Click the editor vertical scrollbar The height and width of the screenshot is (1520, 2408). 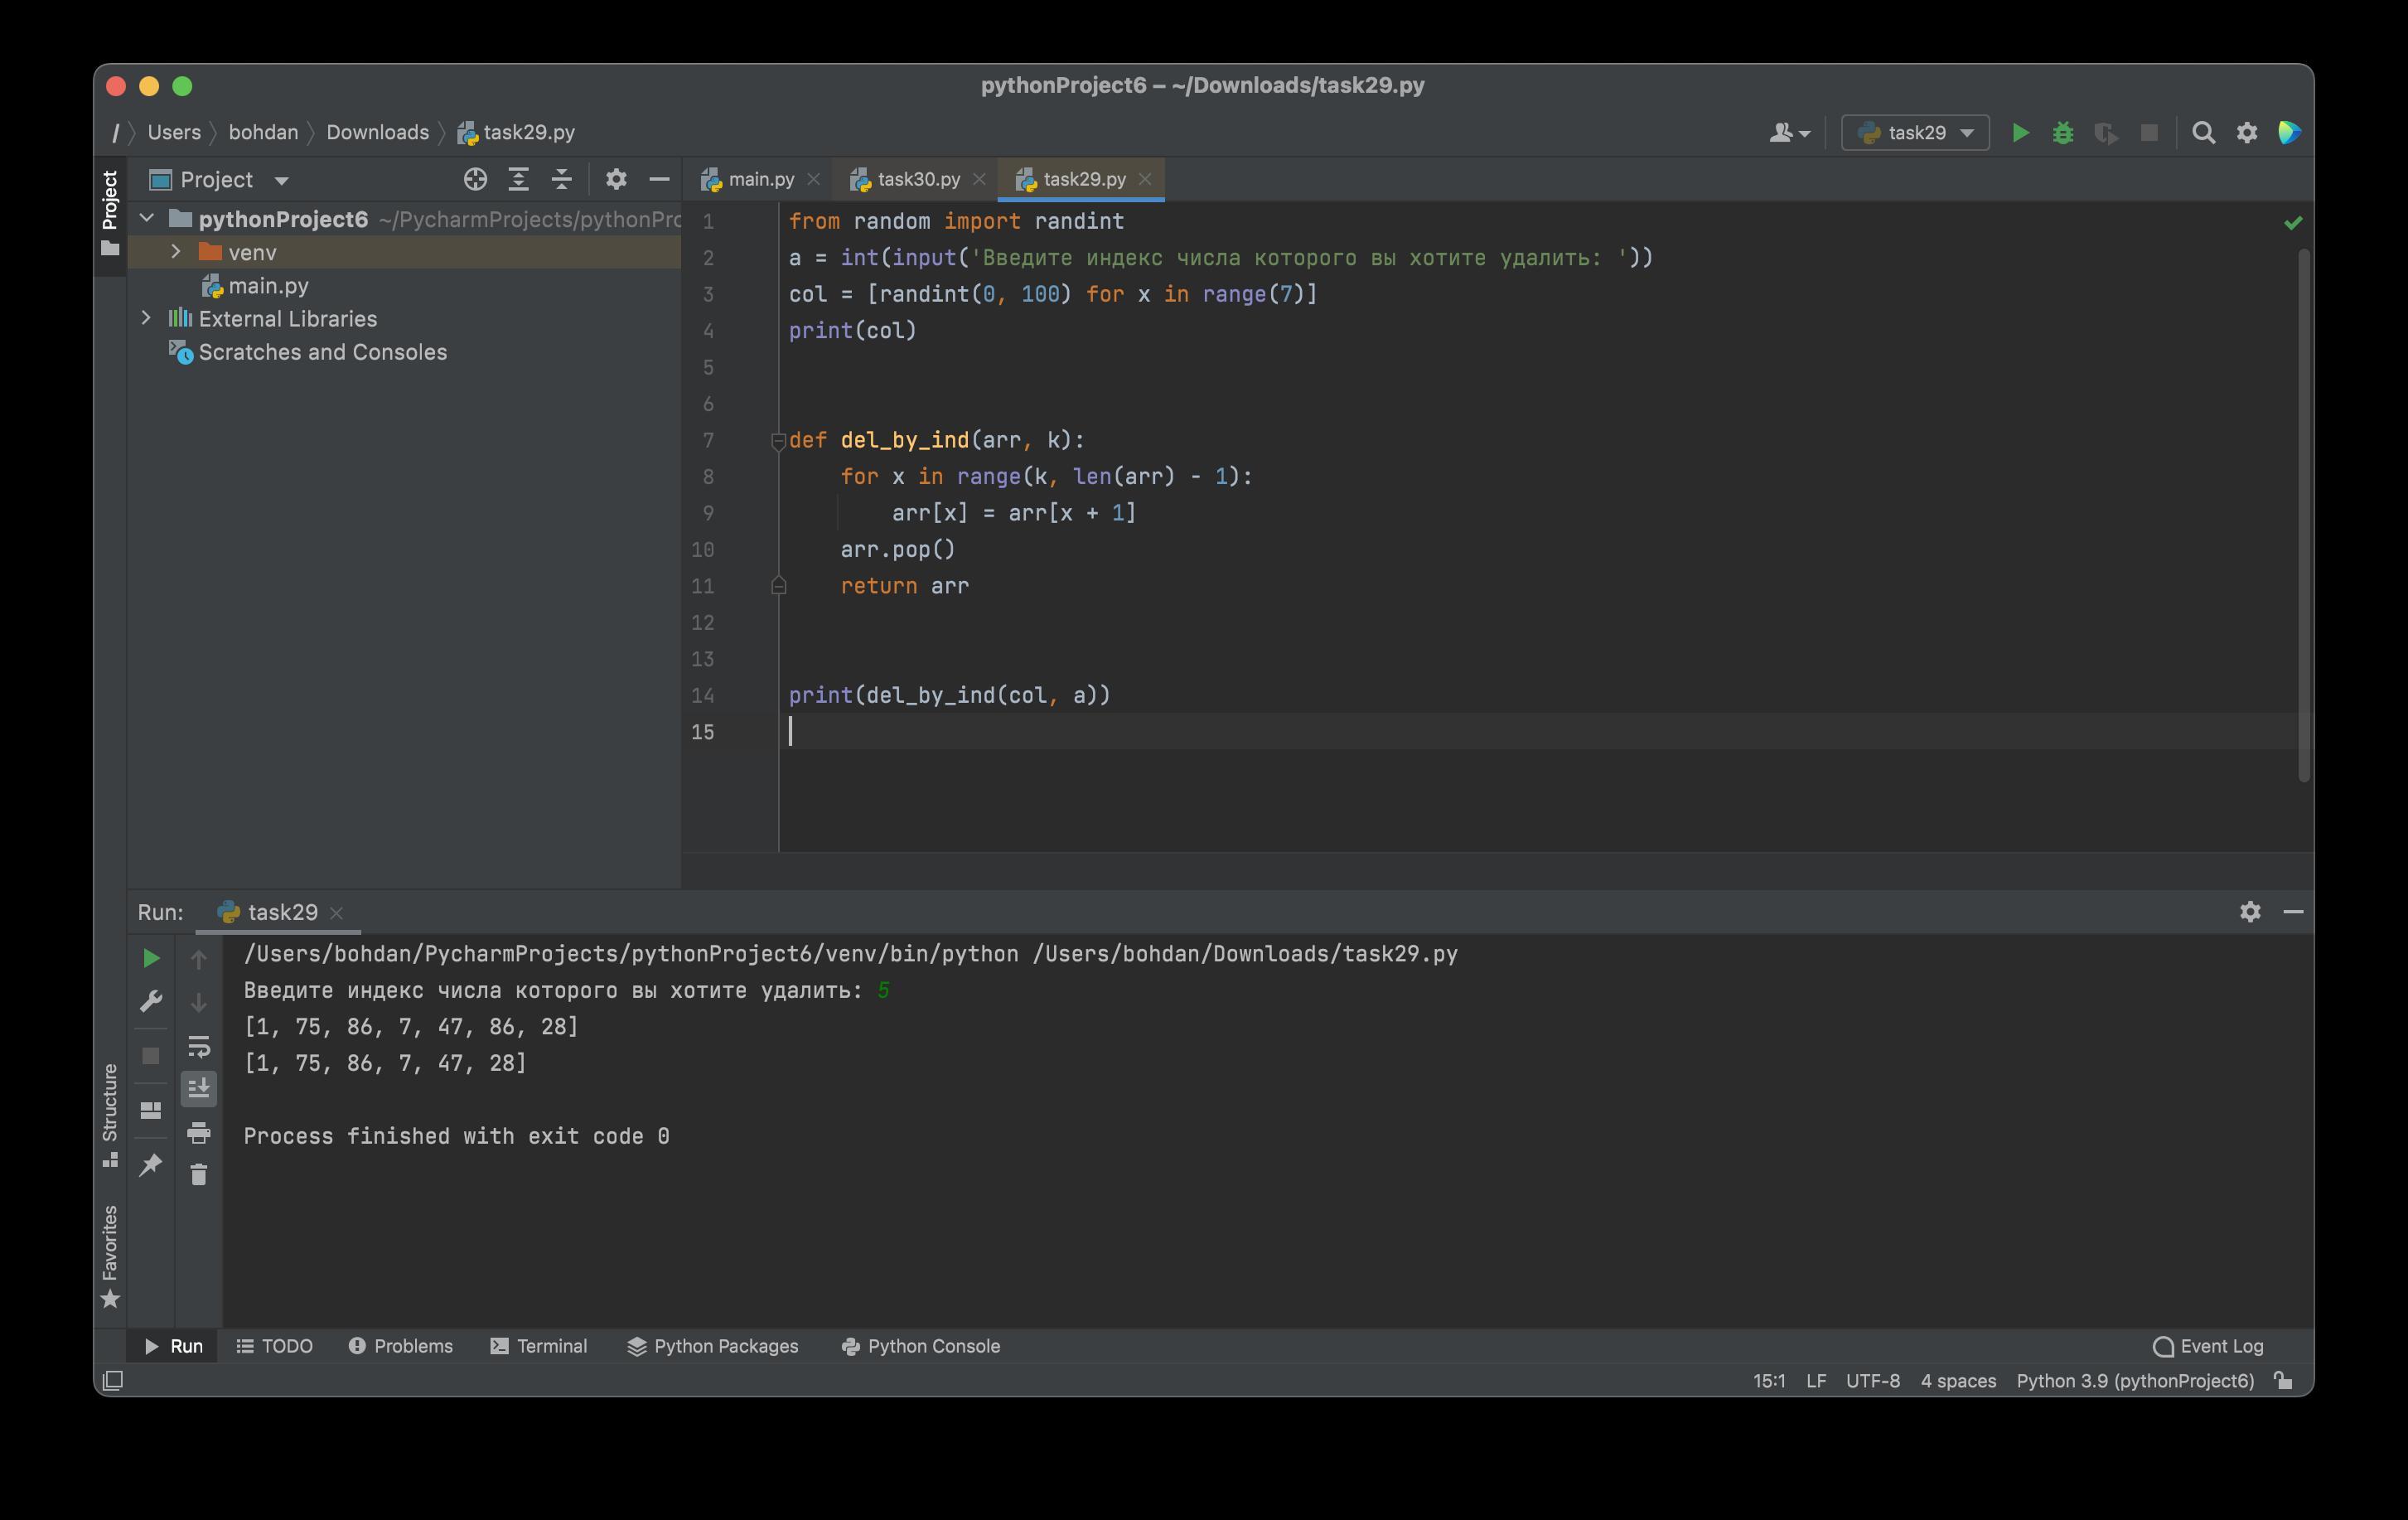tap(2303, 515)
